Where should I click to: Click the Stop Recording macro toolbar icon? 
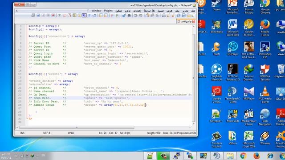tap(48, 16)
